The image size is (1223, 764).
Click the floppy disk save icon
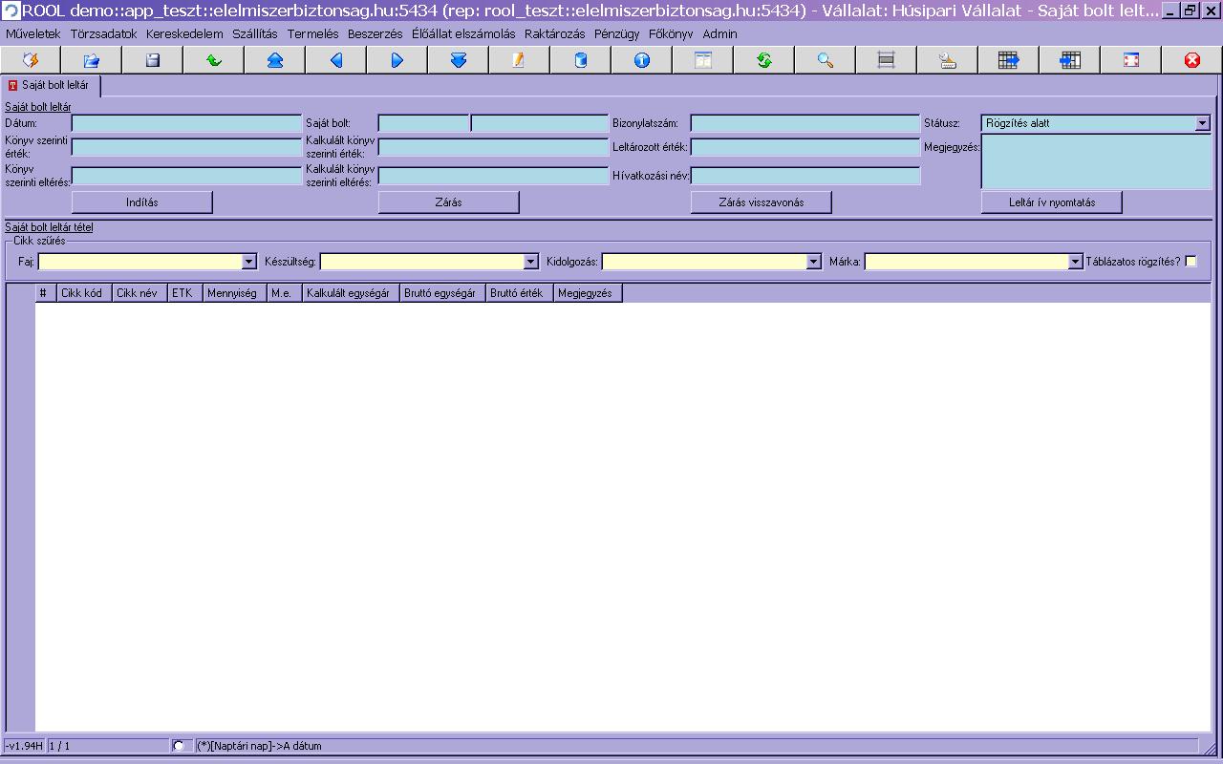153,60
